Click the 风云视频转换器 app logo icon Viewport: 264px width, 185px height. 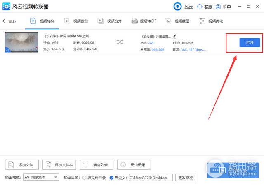7,7
